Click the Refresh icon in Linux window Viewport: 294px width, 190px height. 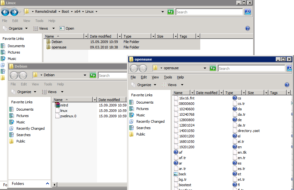(x=171, y=12)
